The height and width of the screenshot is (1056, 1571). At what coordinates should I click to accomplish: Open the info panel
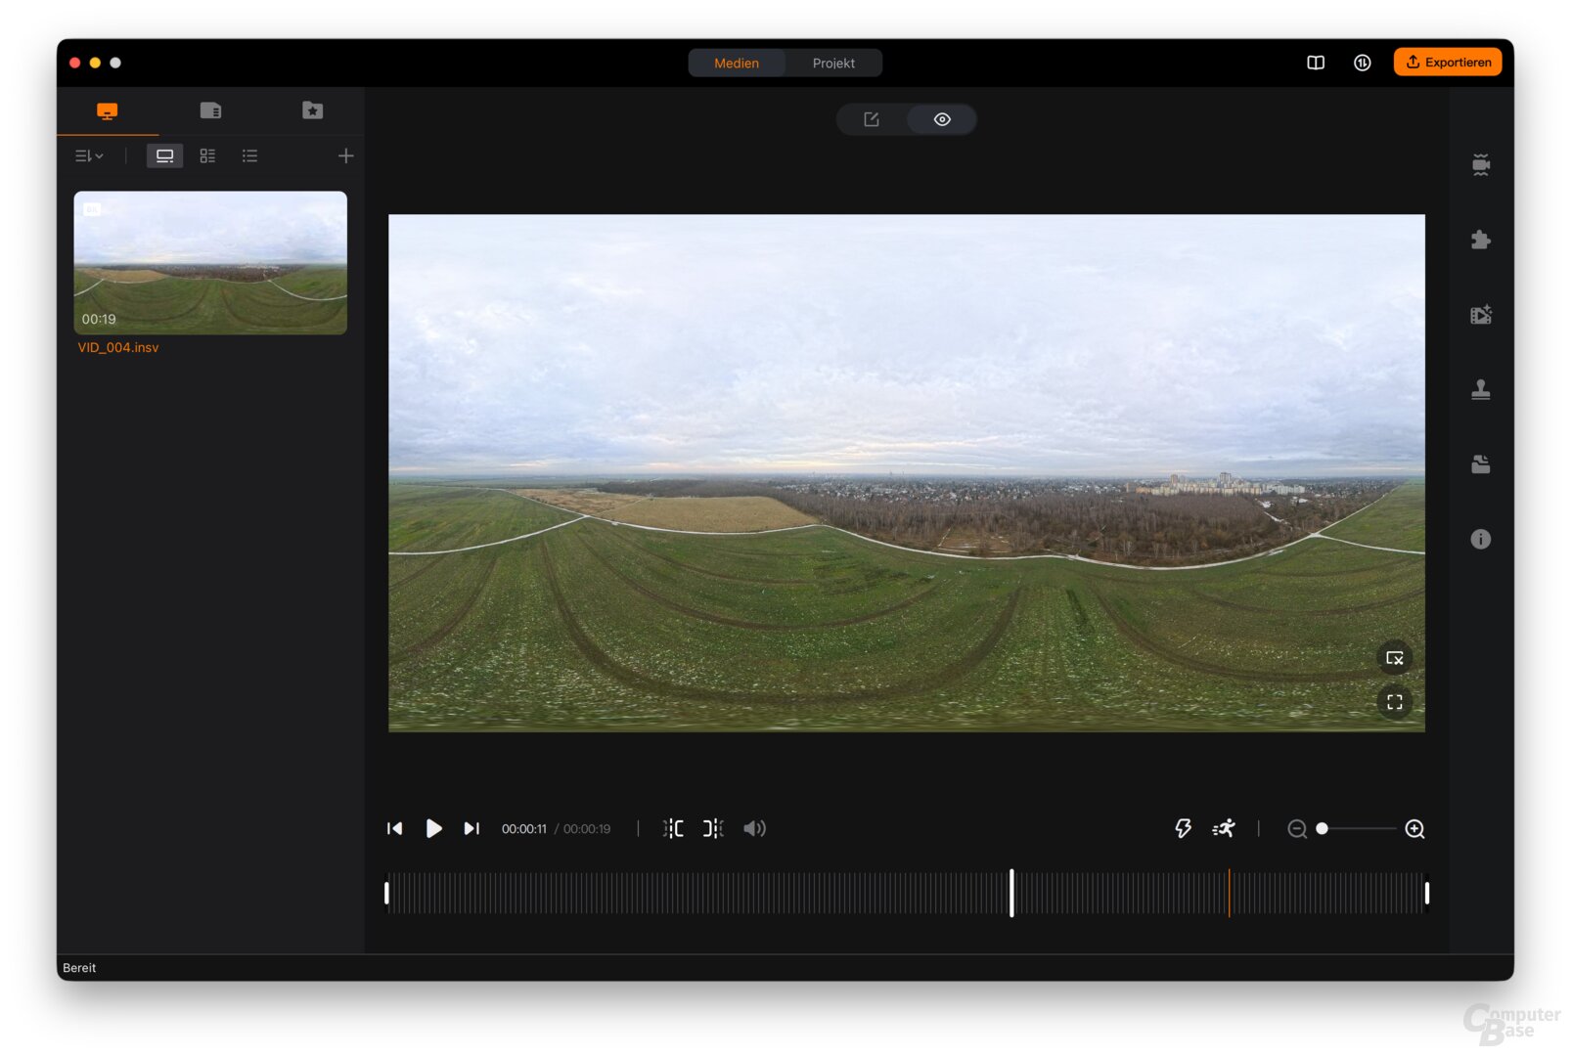point(1480,539)
